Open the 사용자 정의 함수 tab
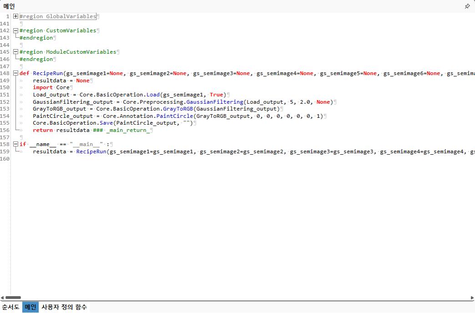This screenshot has height=313, width=475. coord(64,307)
